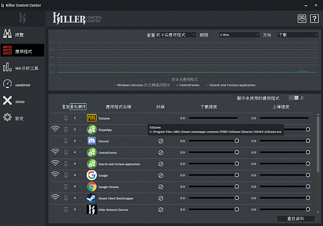This screenshot has height=226, width=323.
Task: Open priority dropdown for Google Chrome
Action: (80, 186)
